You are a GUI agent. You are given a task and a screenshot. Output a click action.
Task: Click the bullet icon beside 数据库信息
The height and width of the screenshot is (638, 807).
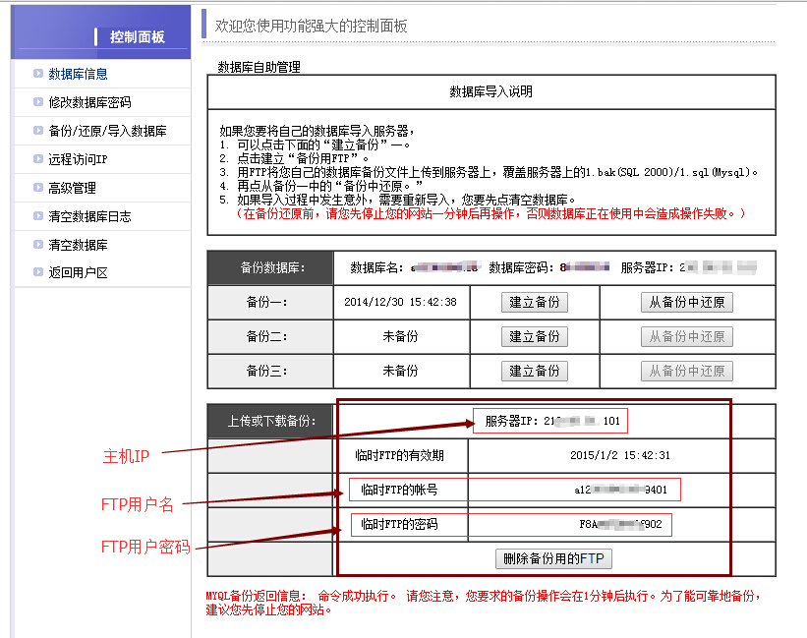point(38,74)
